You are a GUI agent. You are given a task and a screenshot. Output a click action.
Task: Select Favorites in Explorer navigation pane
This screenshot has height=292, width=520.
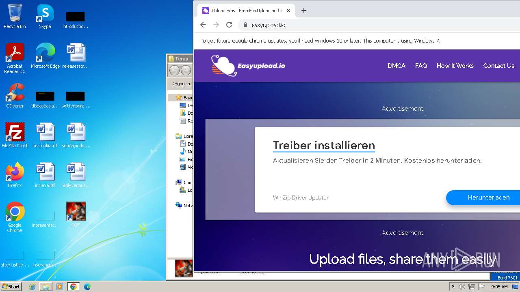tap(184, 98)
